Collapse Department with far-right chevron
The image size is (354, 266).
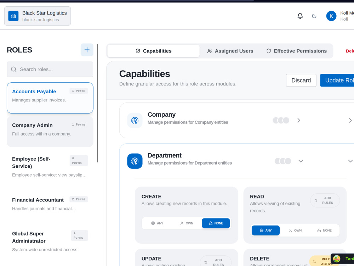coord(350,161)
